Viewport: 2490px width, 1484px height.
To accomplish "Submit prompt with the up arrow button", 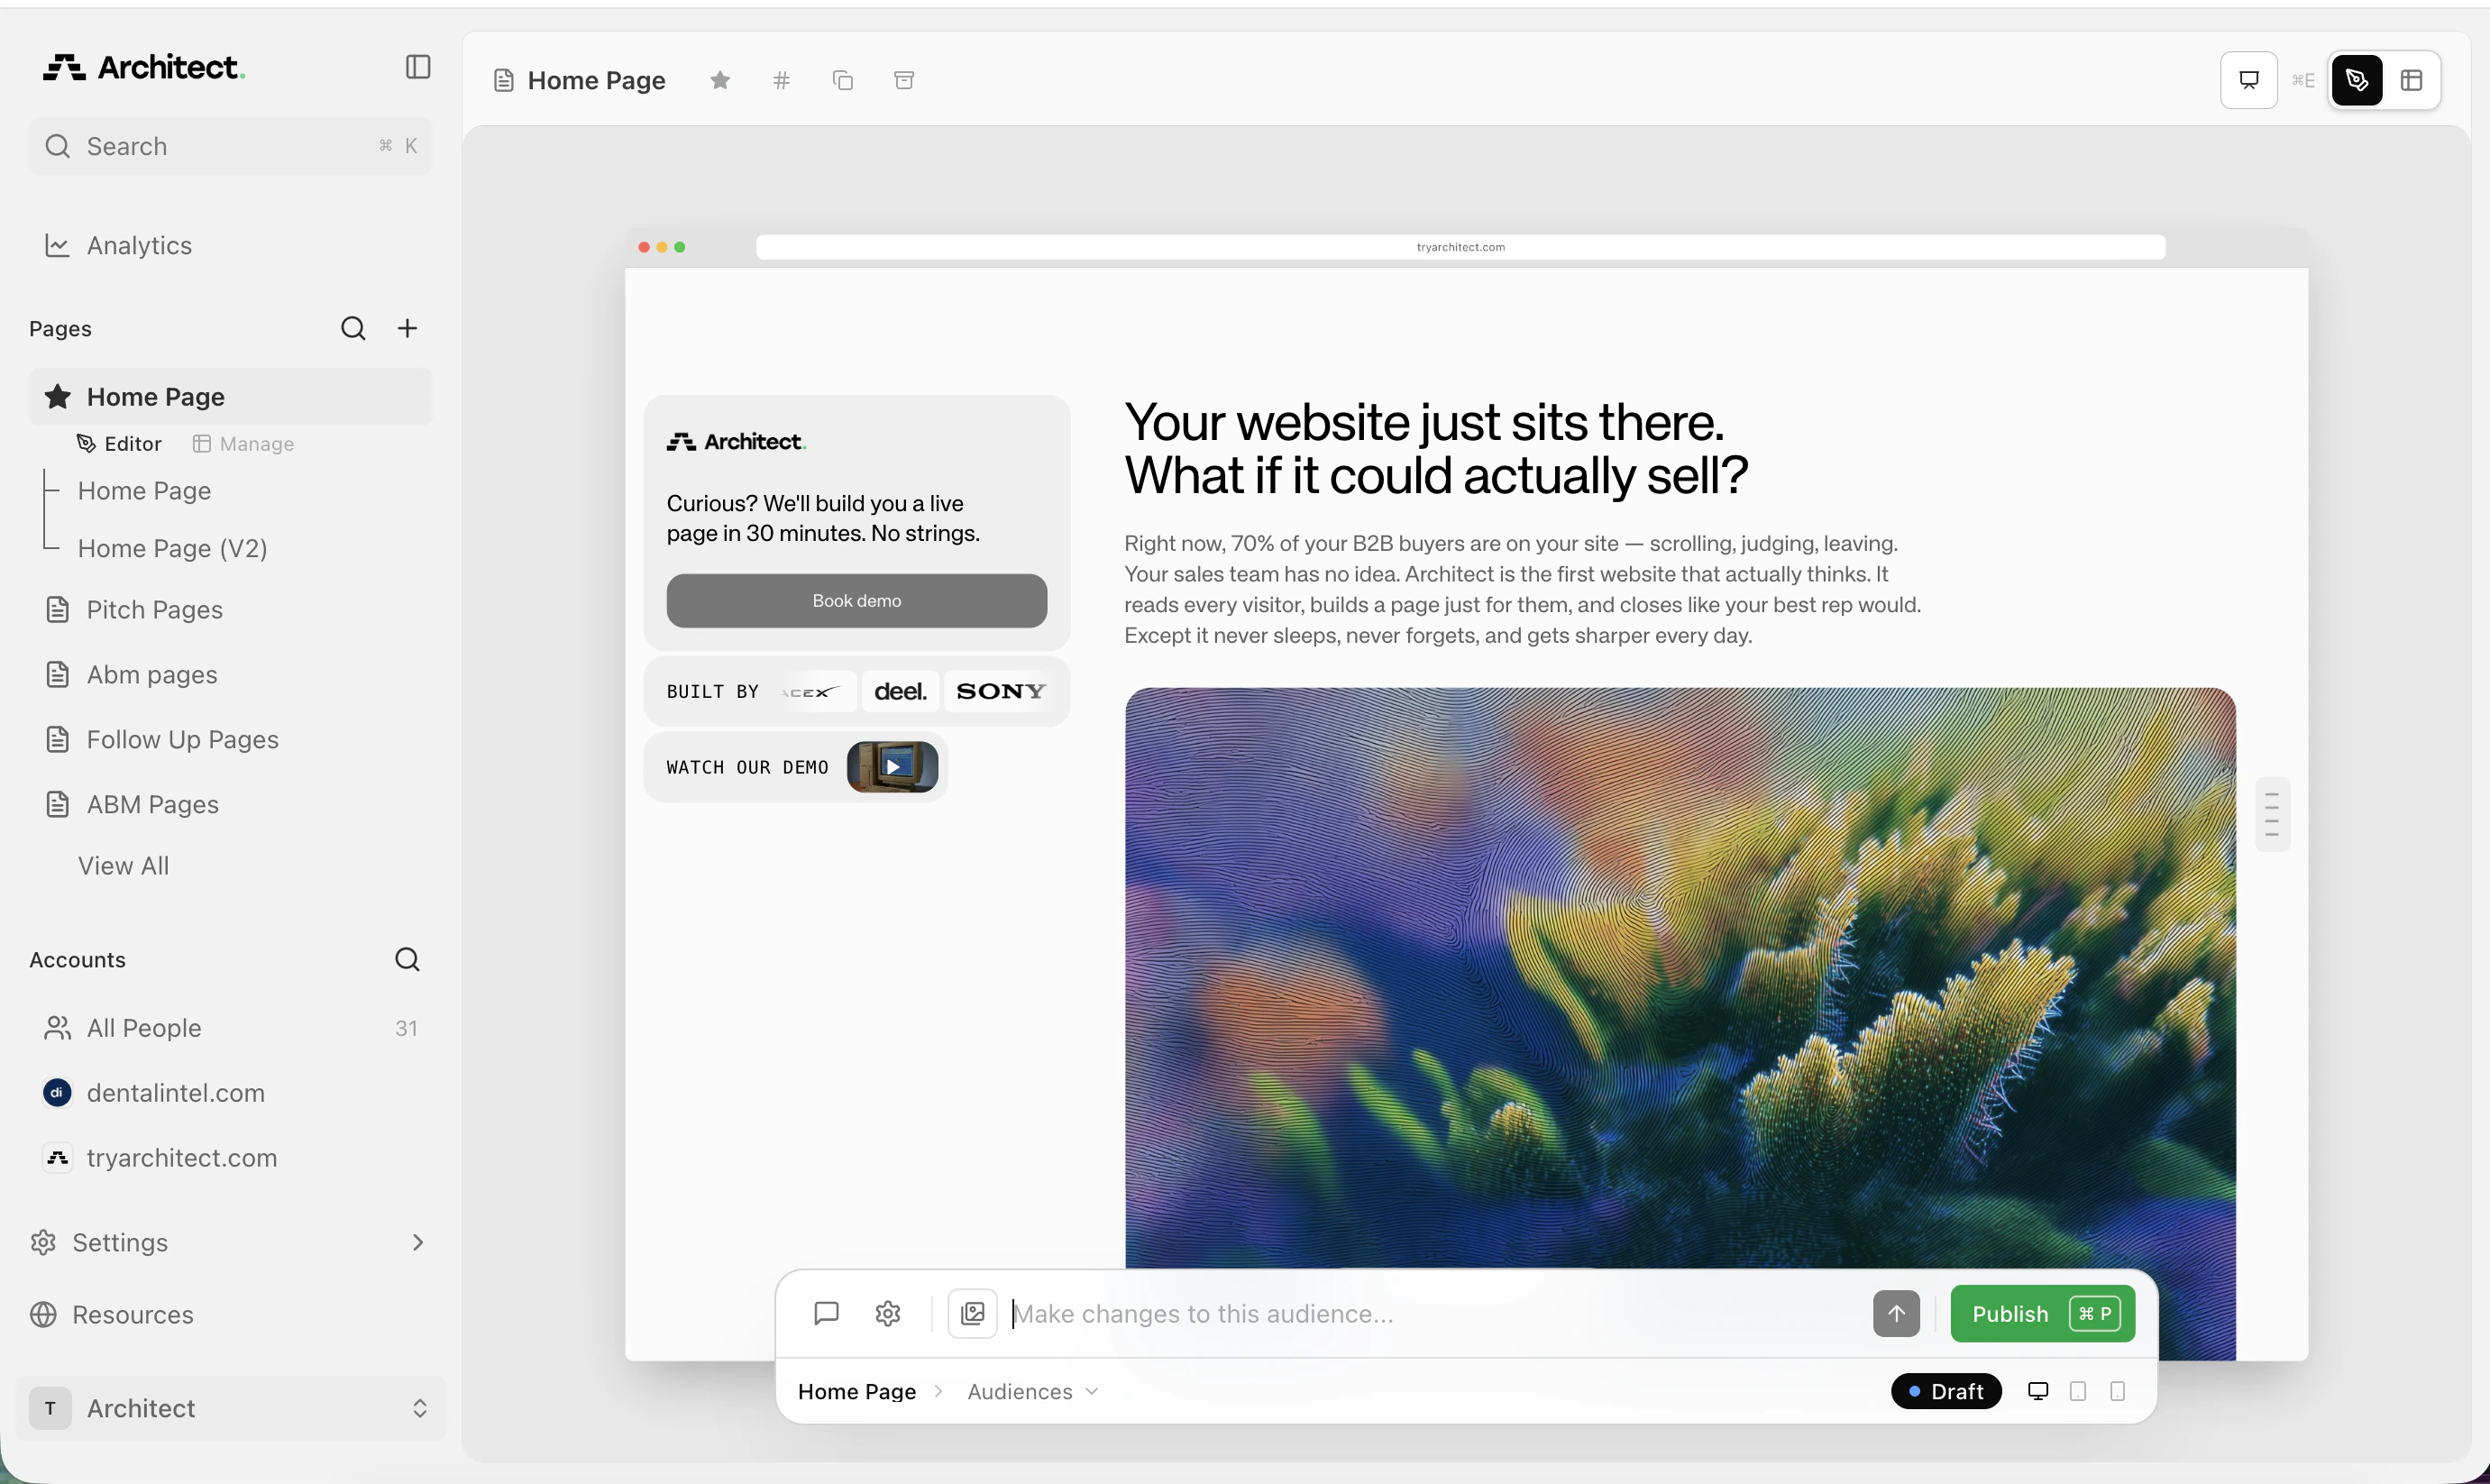I will click(1896, 1313).
